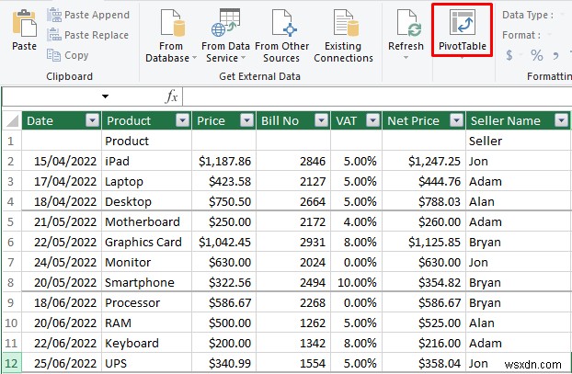Click the price cell $340.99
The image size is (572, 374).
(x=224, y=363)
